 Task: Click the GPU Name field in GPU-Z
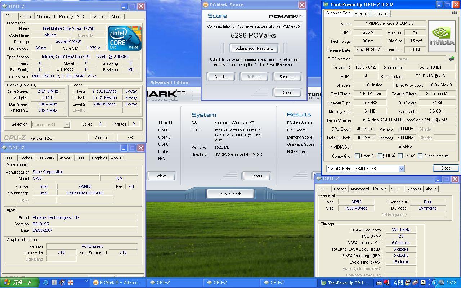(389, 23)
